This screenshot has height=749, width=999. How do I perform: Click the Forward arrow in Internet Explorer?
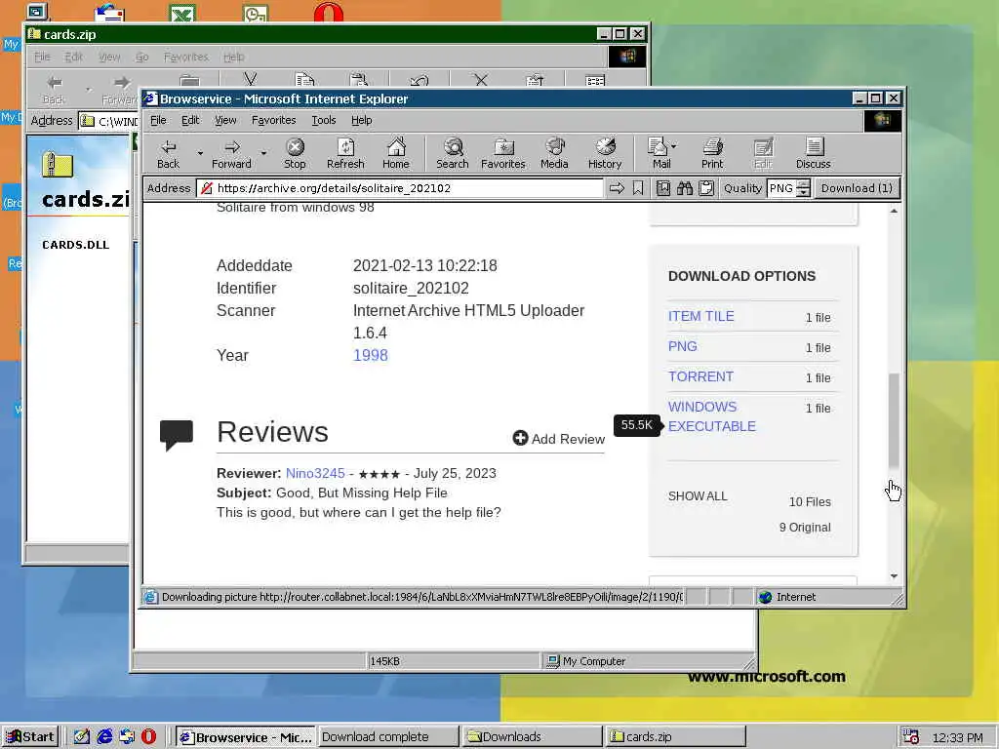tap(231, 153)
